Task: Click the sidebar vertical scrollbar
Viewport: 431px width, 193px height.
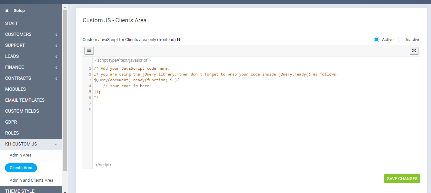Action: (65, 90)
